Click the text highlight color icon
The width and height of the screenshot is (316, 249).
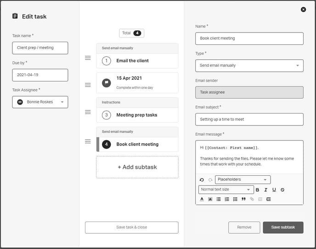(x=210, y=199)
